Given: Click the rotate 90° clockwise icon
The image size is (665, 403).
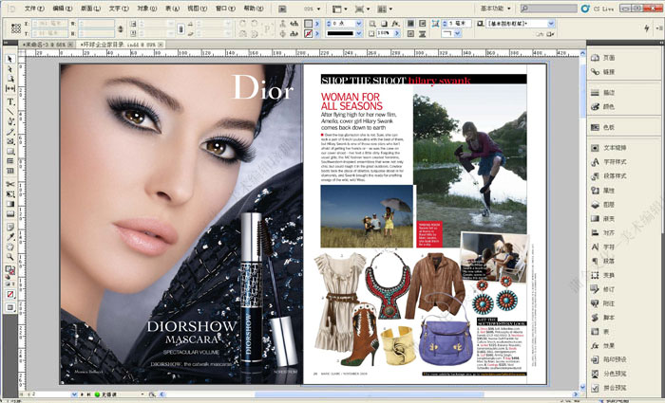Looking at the screenshot, I should click(x=242, y=24).
